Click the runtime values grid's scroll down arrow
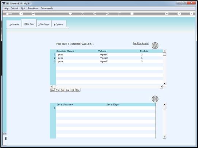The image size is (198, 148). click(164, 83)
